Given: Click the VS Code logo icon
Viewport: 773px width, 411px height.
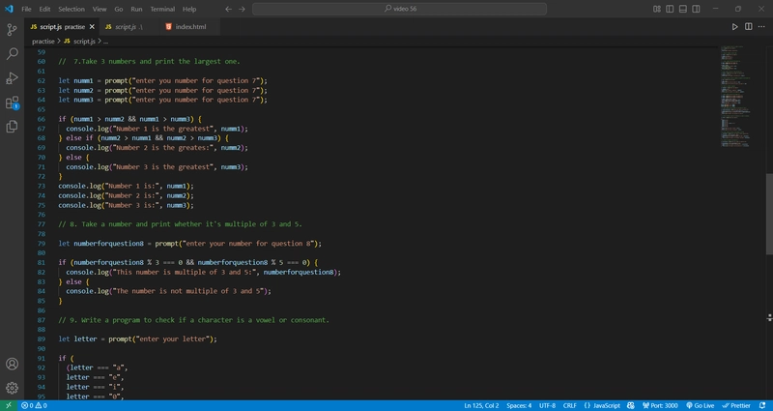Looking at the screenshot, I should click(9, 9).
